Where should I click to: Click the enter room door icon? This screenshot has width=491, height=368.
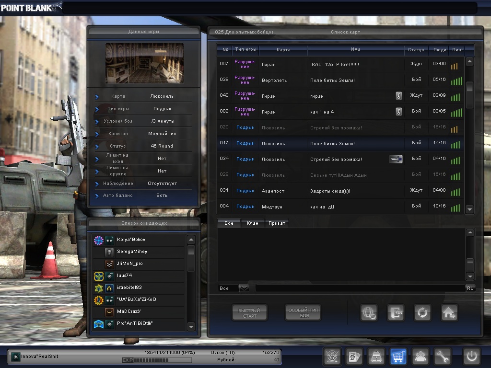point(396,313)
